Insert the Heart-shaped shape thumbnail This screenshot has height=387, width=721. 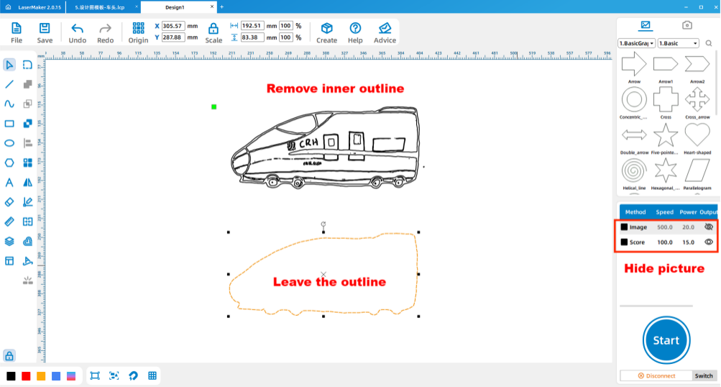click(697, 135)
